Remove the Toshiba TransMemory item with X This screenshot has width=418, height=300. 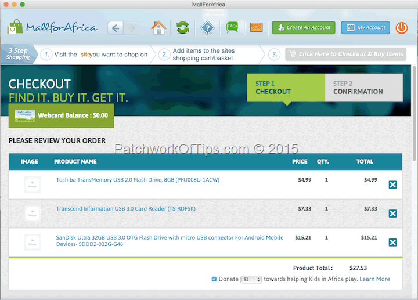[392, 185]
